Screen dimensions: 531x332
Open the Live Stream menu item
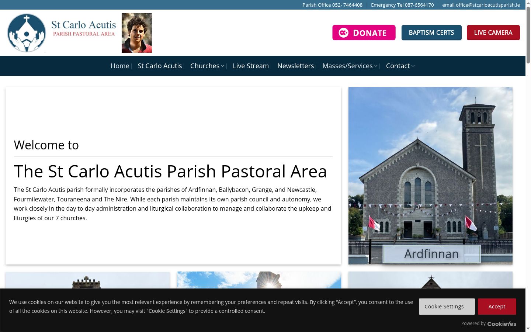point(251,66)
